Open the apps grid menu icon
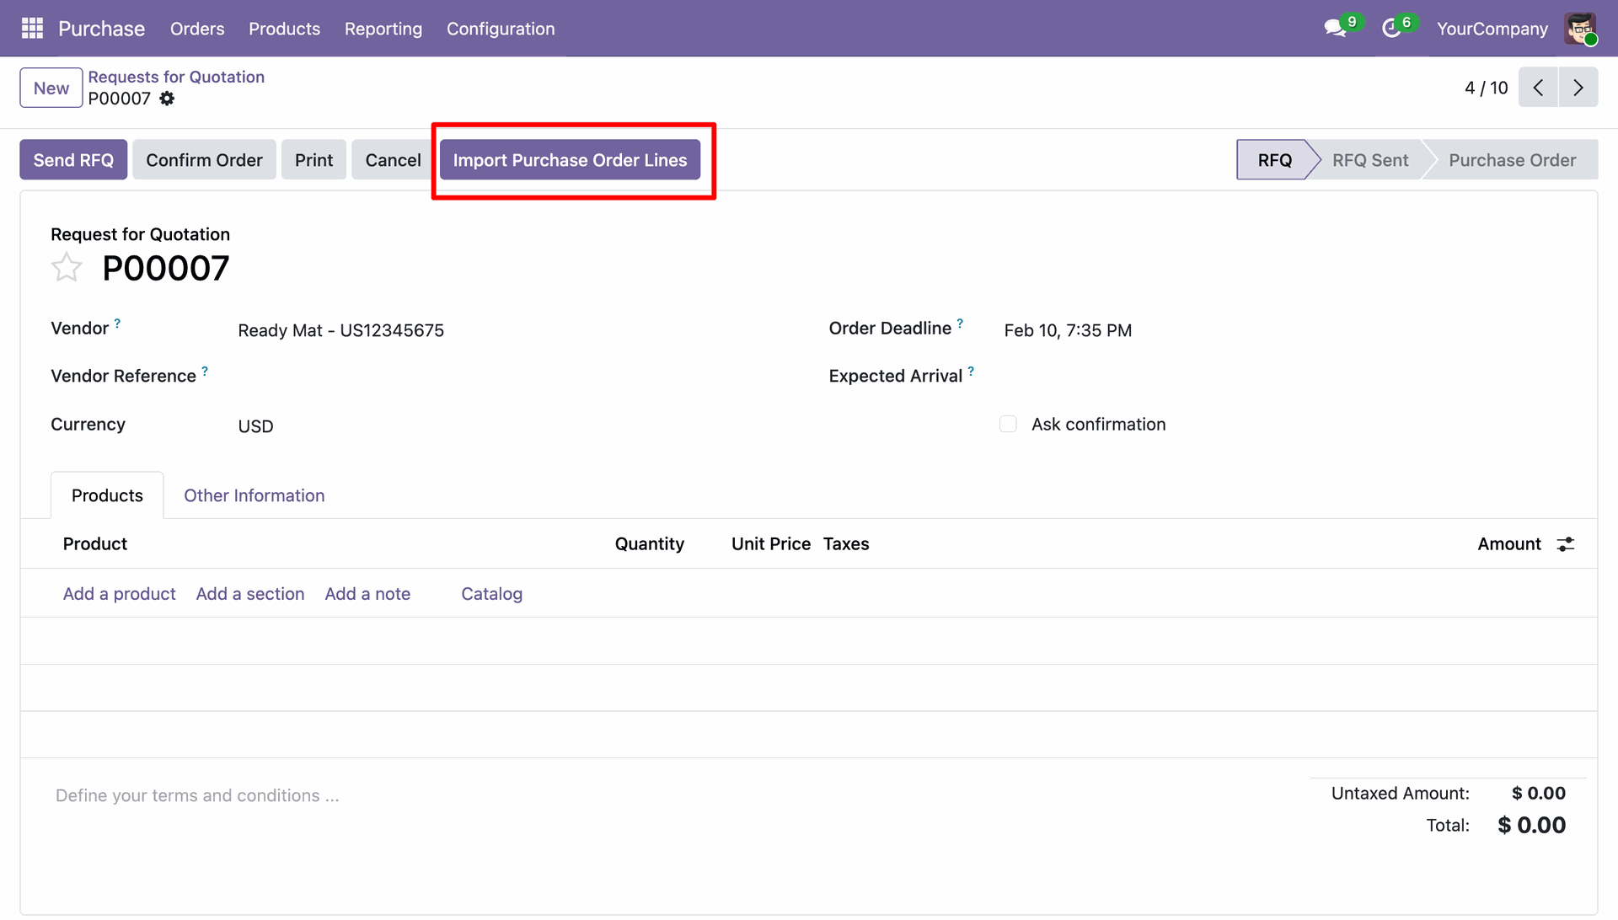The width and height of the screenshot is (1618, 920). click(32, 29)
